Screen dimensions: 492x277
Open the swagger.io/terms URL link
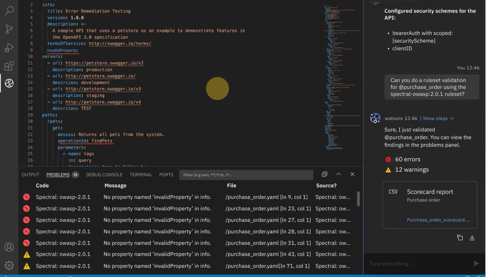[x=120, y=43]
